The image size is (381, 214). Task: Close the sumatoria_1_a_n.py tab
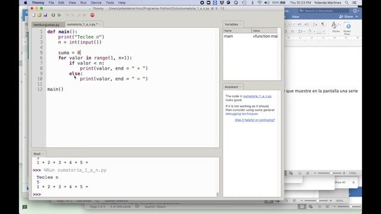tap(100, 24)
